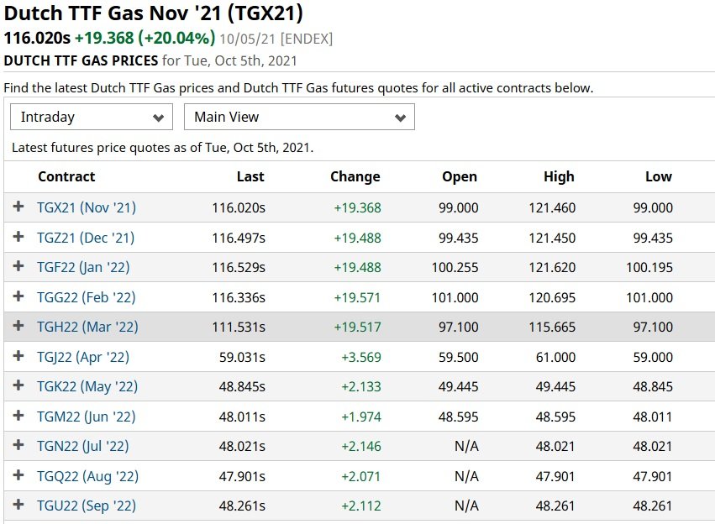Click plus icon beside TGG22 (Feb '22)
Image resolution: width=715 pixels, height=524 pixels.
click(18, 296)
